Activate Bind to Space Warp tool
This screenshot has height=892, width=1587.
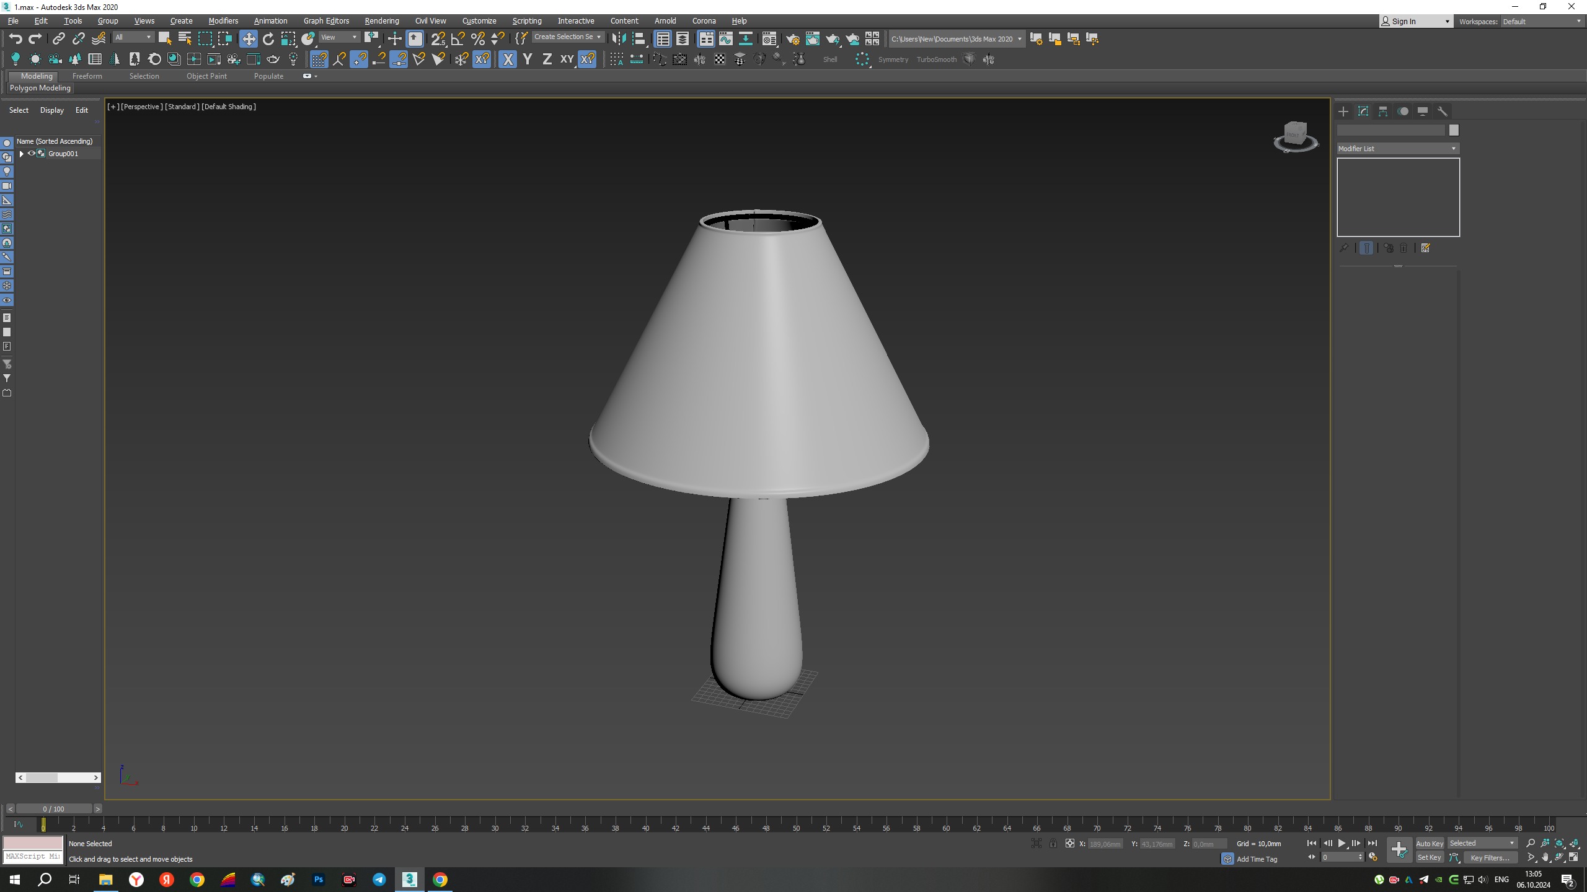click(99, 39)
